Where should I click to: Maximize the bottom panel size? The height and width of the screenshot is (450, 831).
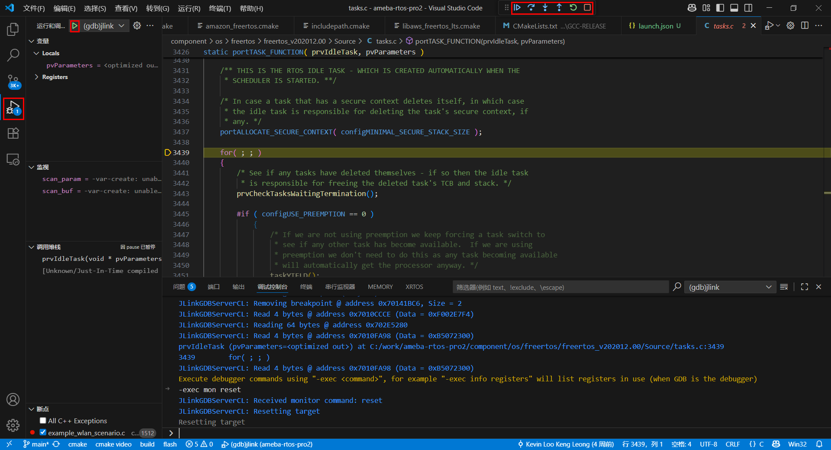pos(805,287)
